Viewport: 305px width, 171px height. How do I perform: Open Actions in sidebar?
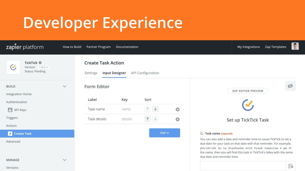coord(11,126)
